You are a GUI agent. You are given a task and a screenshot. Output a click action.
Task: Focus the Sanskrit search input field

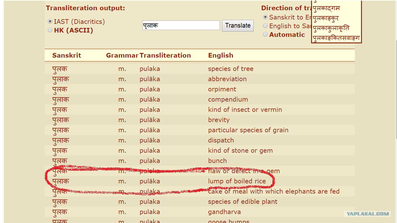(181, 25)
